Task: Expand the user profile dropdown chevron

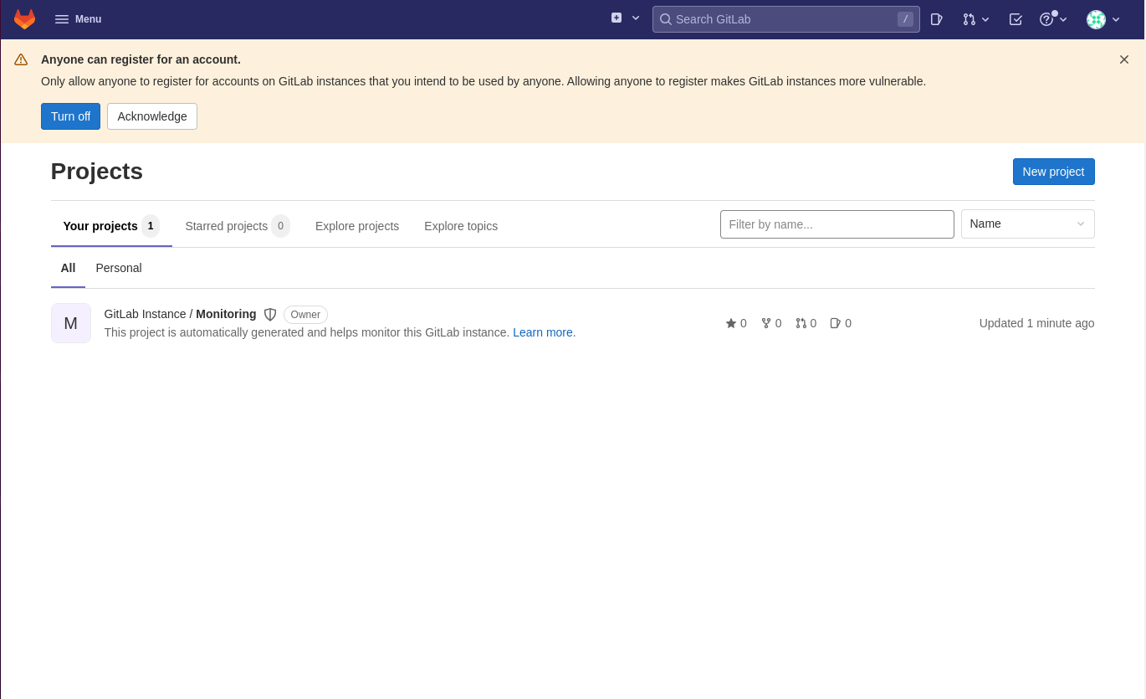Action: click(x=1116, y=19)
